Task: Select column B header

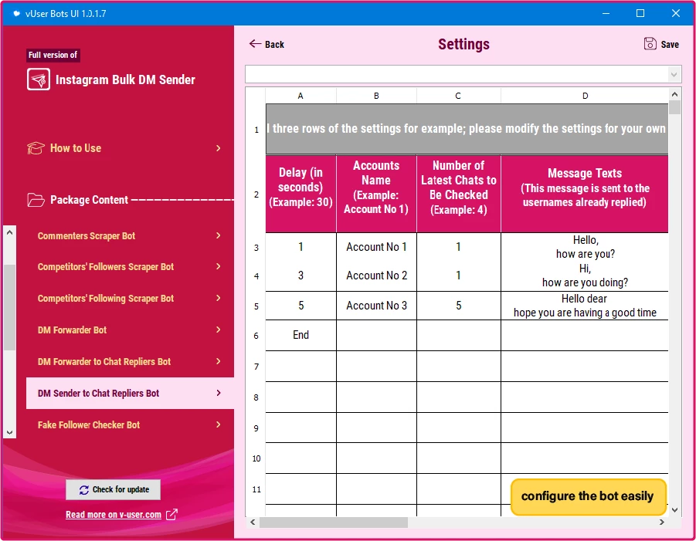Action: click(376, 96)
